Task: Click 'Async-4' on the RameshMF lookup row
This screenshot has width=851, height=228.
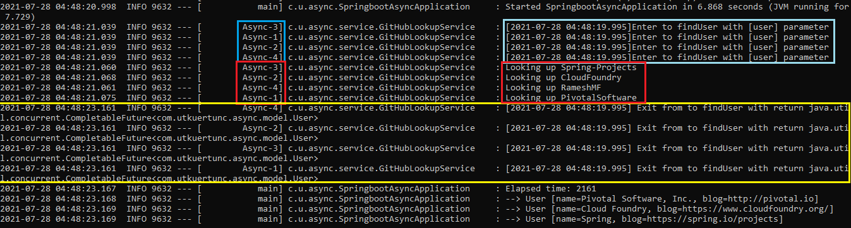Action: pyautogui.click(x=260, y=88)
